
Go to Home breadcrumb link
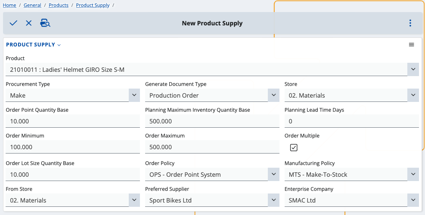[9, 5]
